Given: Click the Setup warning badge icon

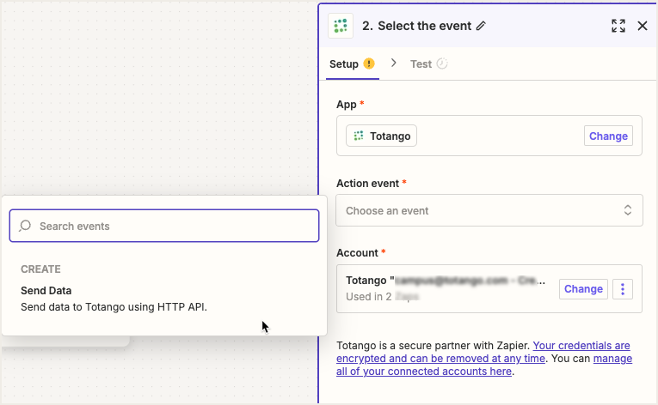Looking at the screenshot, I should tap(369, 63).
